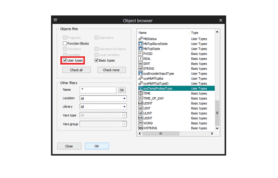278x178 pixels.
Task: Click the TIME clock icon
Action: tap(140, 93)
